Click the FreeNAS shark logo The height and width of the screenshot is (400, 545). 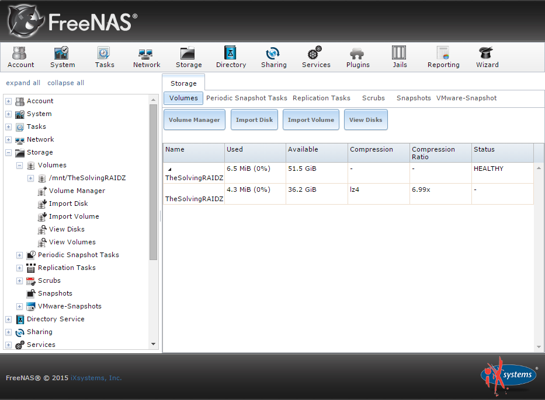tap(26, 22)
